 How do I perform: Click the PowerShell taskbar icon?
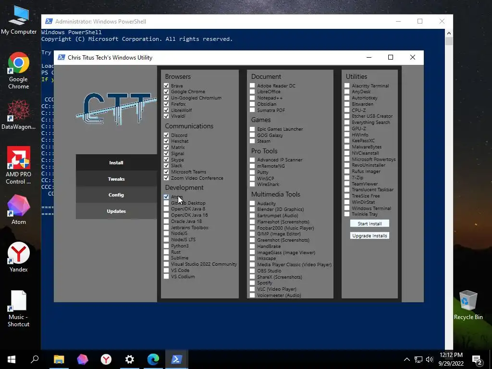click(x=177, y=359)
